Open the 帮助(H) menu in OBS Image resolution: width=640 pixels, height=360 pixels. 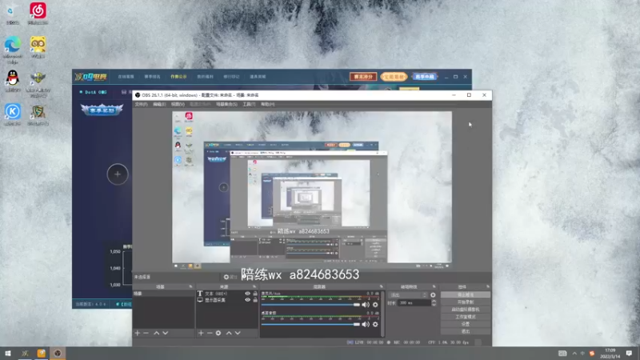268,105
